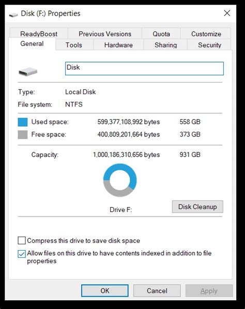Click the Cancel button
The height and width of the screenshot is (309, 245).
click(x=157, y=291)
